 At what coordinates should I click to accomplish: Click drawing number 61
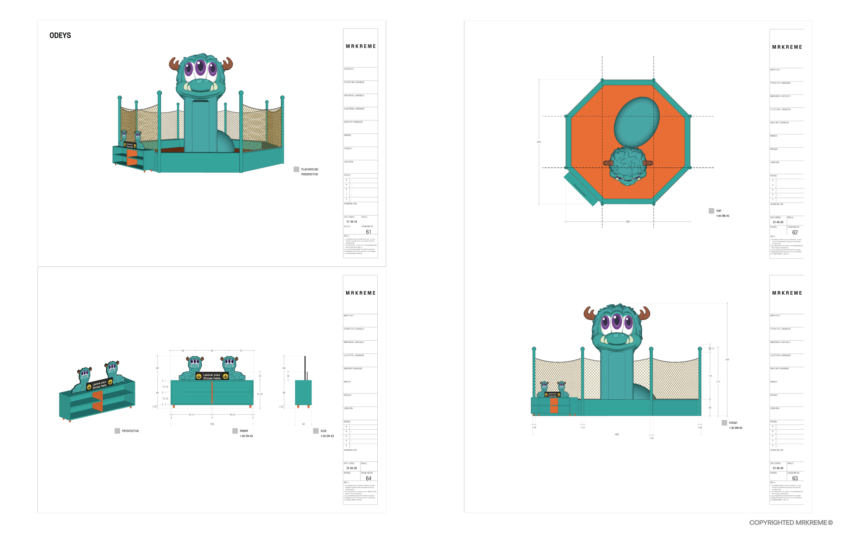point(368,232)
